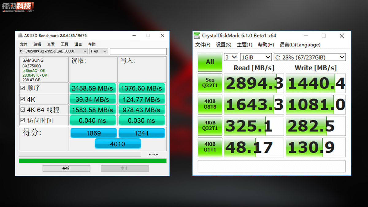Open the 帮助 menu in AS SSD Benchmark
This screenshot has height=207, width=368.
pyautogui.click(x=92, y=44)
